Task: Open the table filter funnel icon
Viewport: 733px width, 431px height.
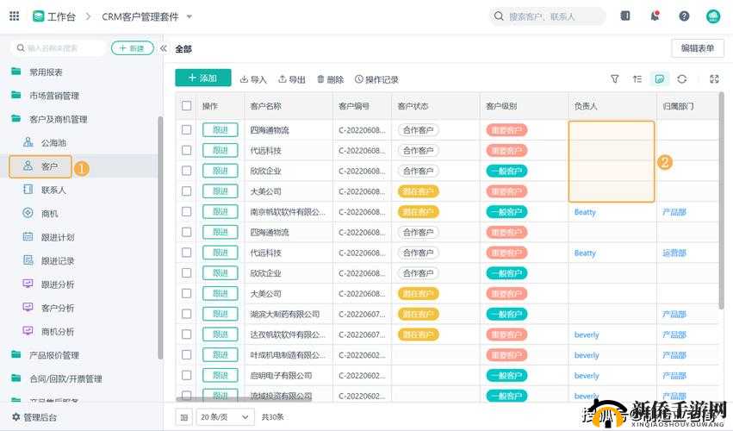Action: point(615,79)
